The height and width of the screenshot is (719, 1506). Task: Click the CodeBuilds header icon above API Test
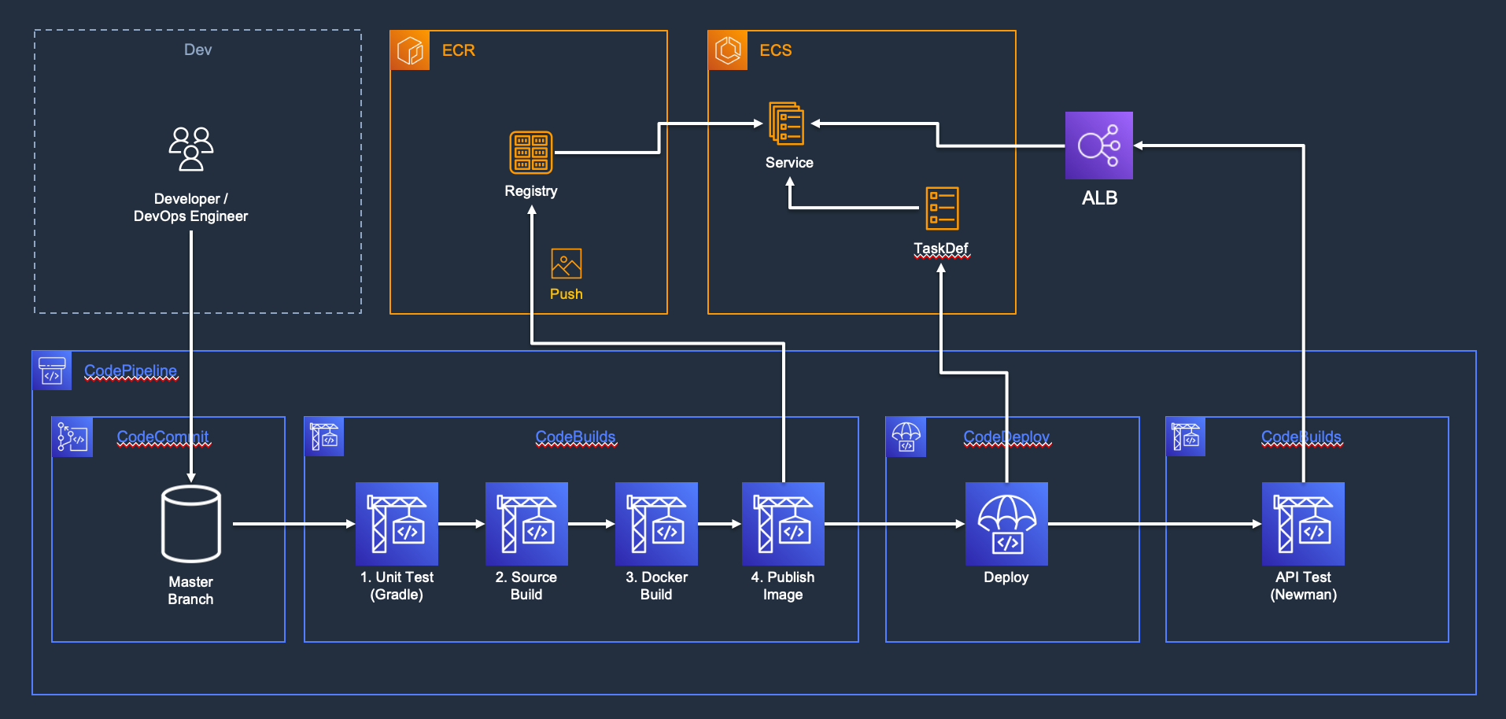tap(1186, 437)
